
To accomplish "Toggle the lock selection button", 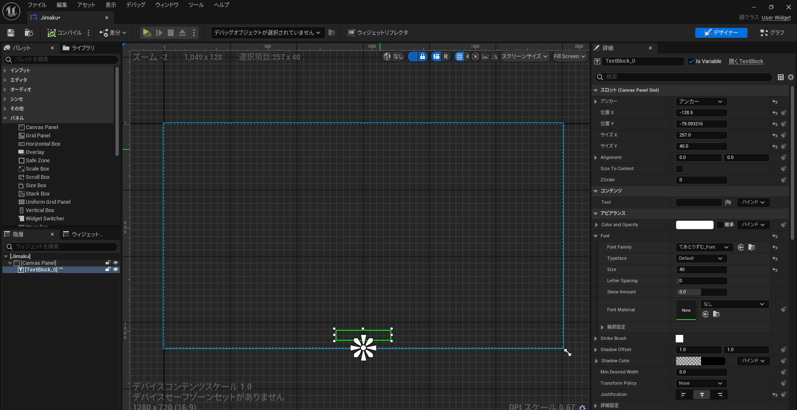I will tap(423, 56).
